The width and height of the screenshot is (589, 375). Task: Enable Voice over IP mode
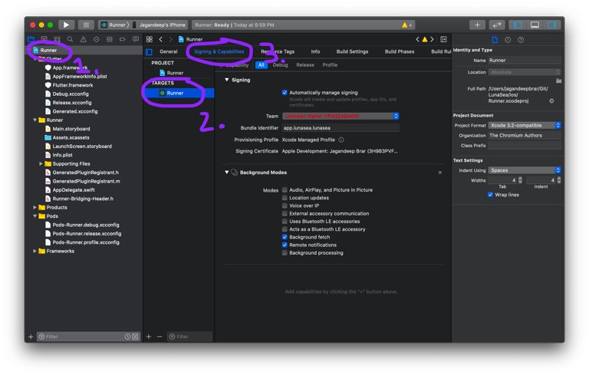285,206
